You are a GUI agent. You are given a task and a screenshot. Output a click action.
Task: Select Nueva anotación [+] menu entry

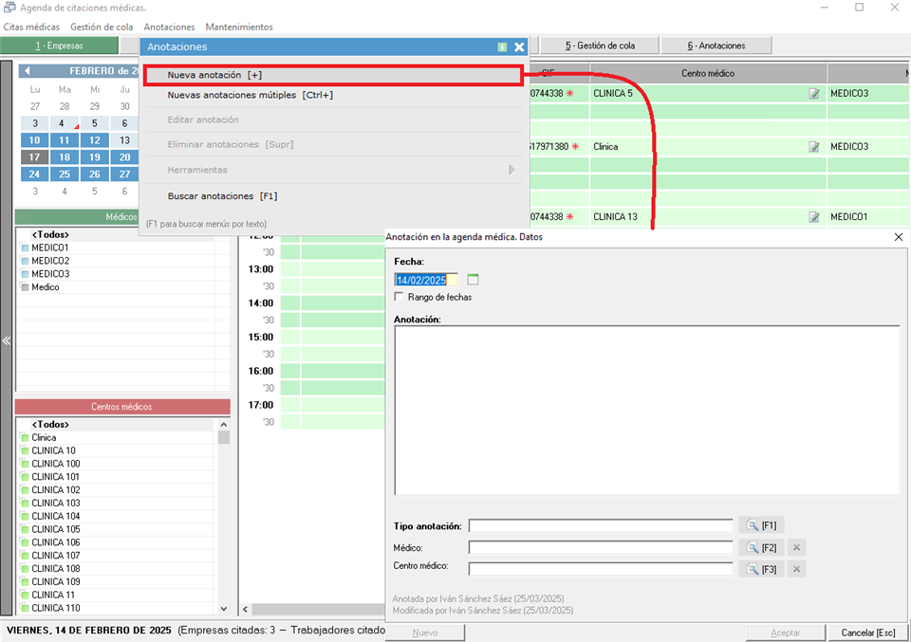pyautogui.click(x=332, y=75)
